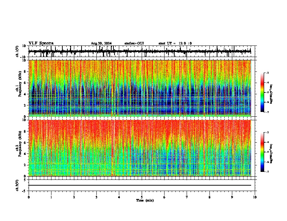This screenshot has width=287, height=221.
Task: Click the time axis tick label 1
Action: (x=51, y=197)
